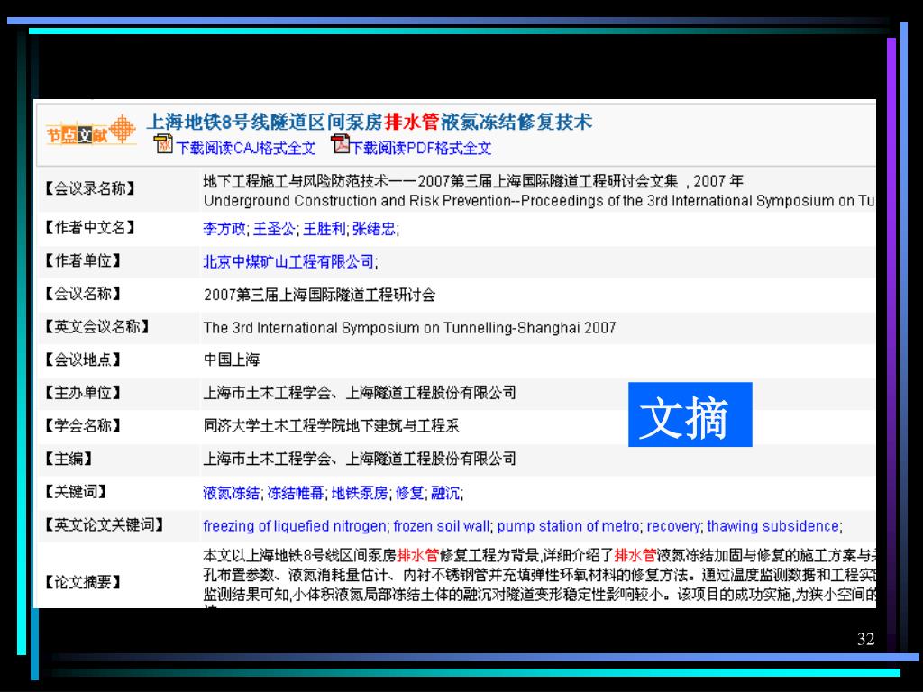923x692 pixels.
Task: Click English keyword frozen soil wall
Action: tap(442, 526)
